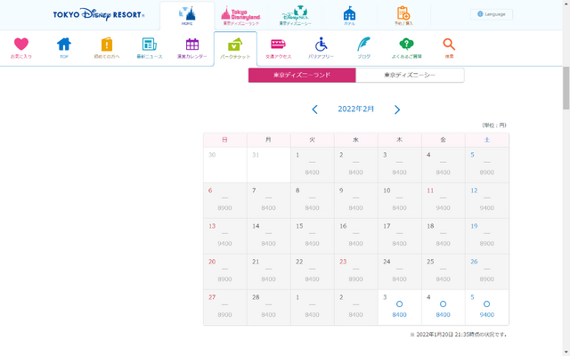Click February 28 calendar cell
Image resolution: width=570 pixels, height=356 pixels.
(x=269, y=307)
